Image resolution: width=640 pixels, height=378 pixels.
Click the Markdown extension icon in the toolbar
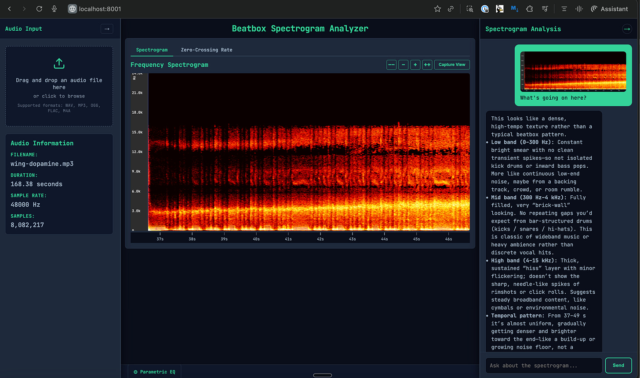tap(515, 9)
